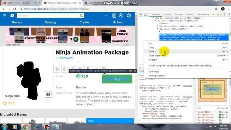The image size is (231, 130).
Task: Click the browser back arrow
Action: tap(4, 9)
